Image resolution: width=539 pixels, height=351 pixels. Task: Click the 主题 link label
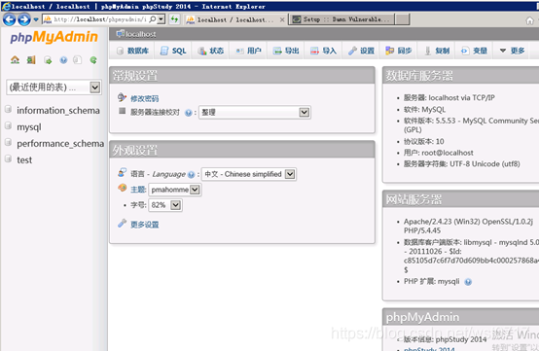138,190
